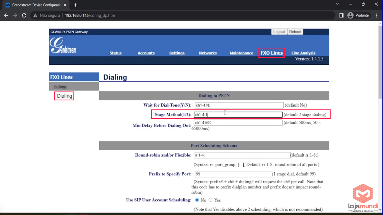The height and width of the screenshot is (215, 383).
Task: Focus the Prefix to Specify Port field
Action: (233, 174)
